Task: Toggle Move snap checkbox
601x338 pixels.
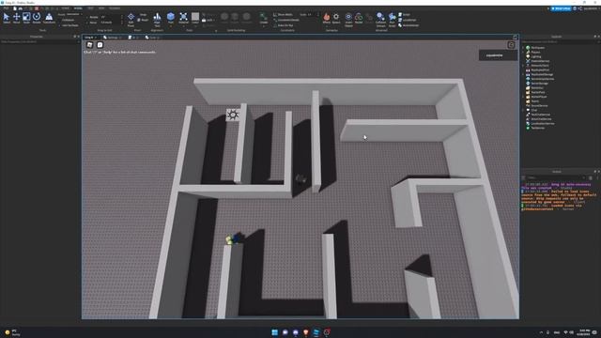Action: coord(88,23)
